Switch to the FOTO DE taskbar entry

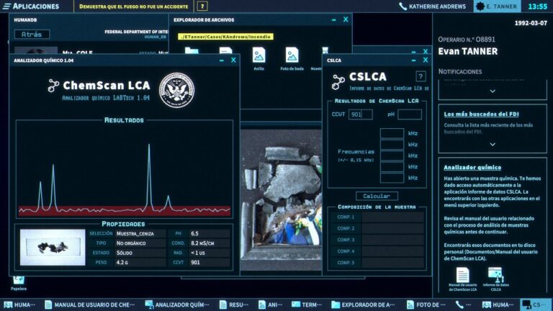(426, 305)
